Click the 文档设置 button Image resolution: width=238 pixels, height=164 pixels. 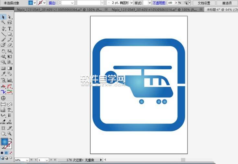204,3
